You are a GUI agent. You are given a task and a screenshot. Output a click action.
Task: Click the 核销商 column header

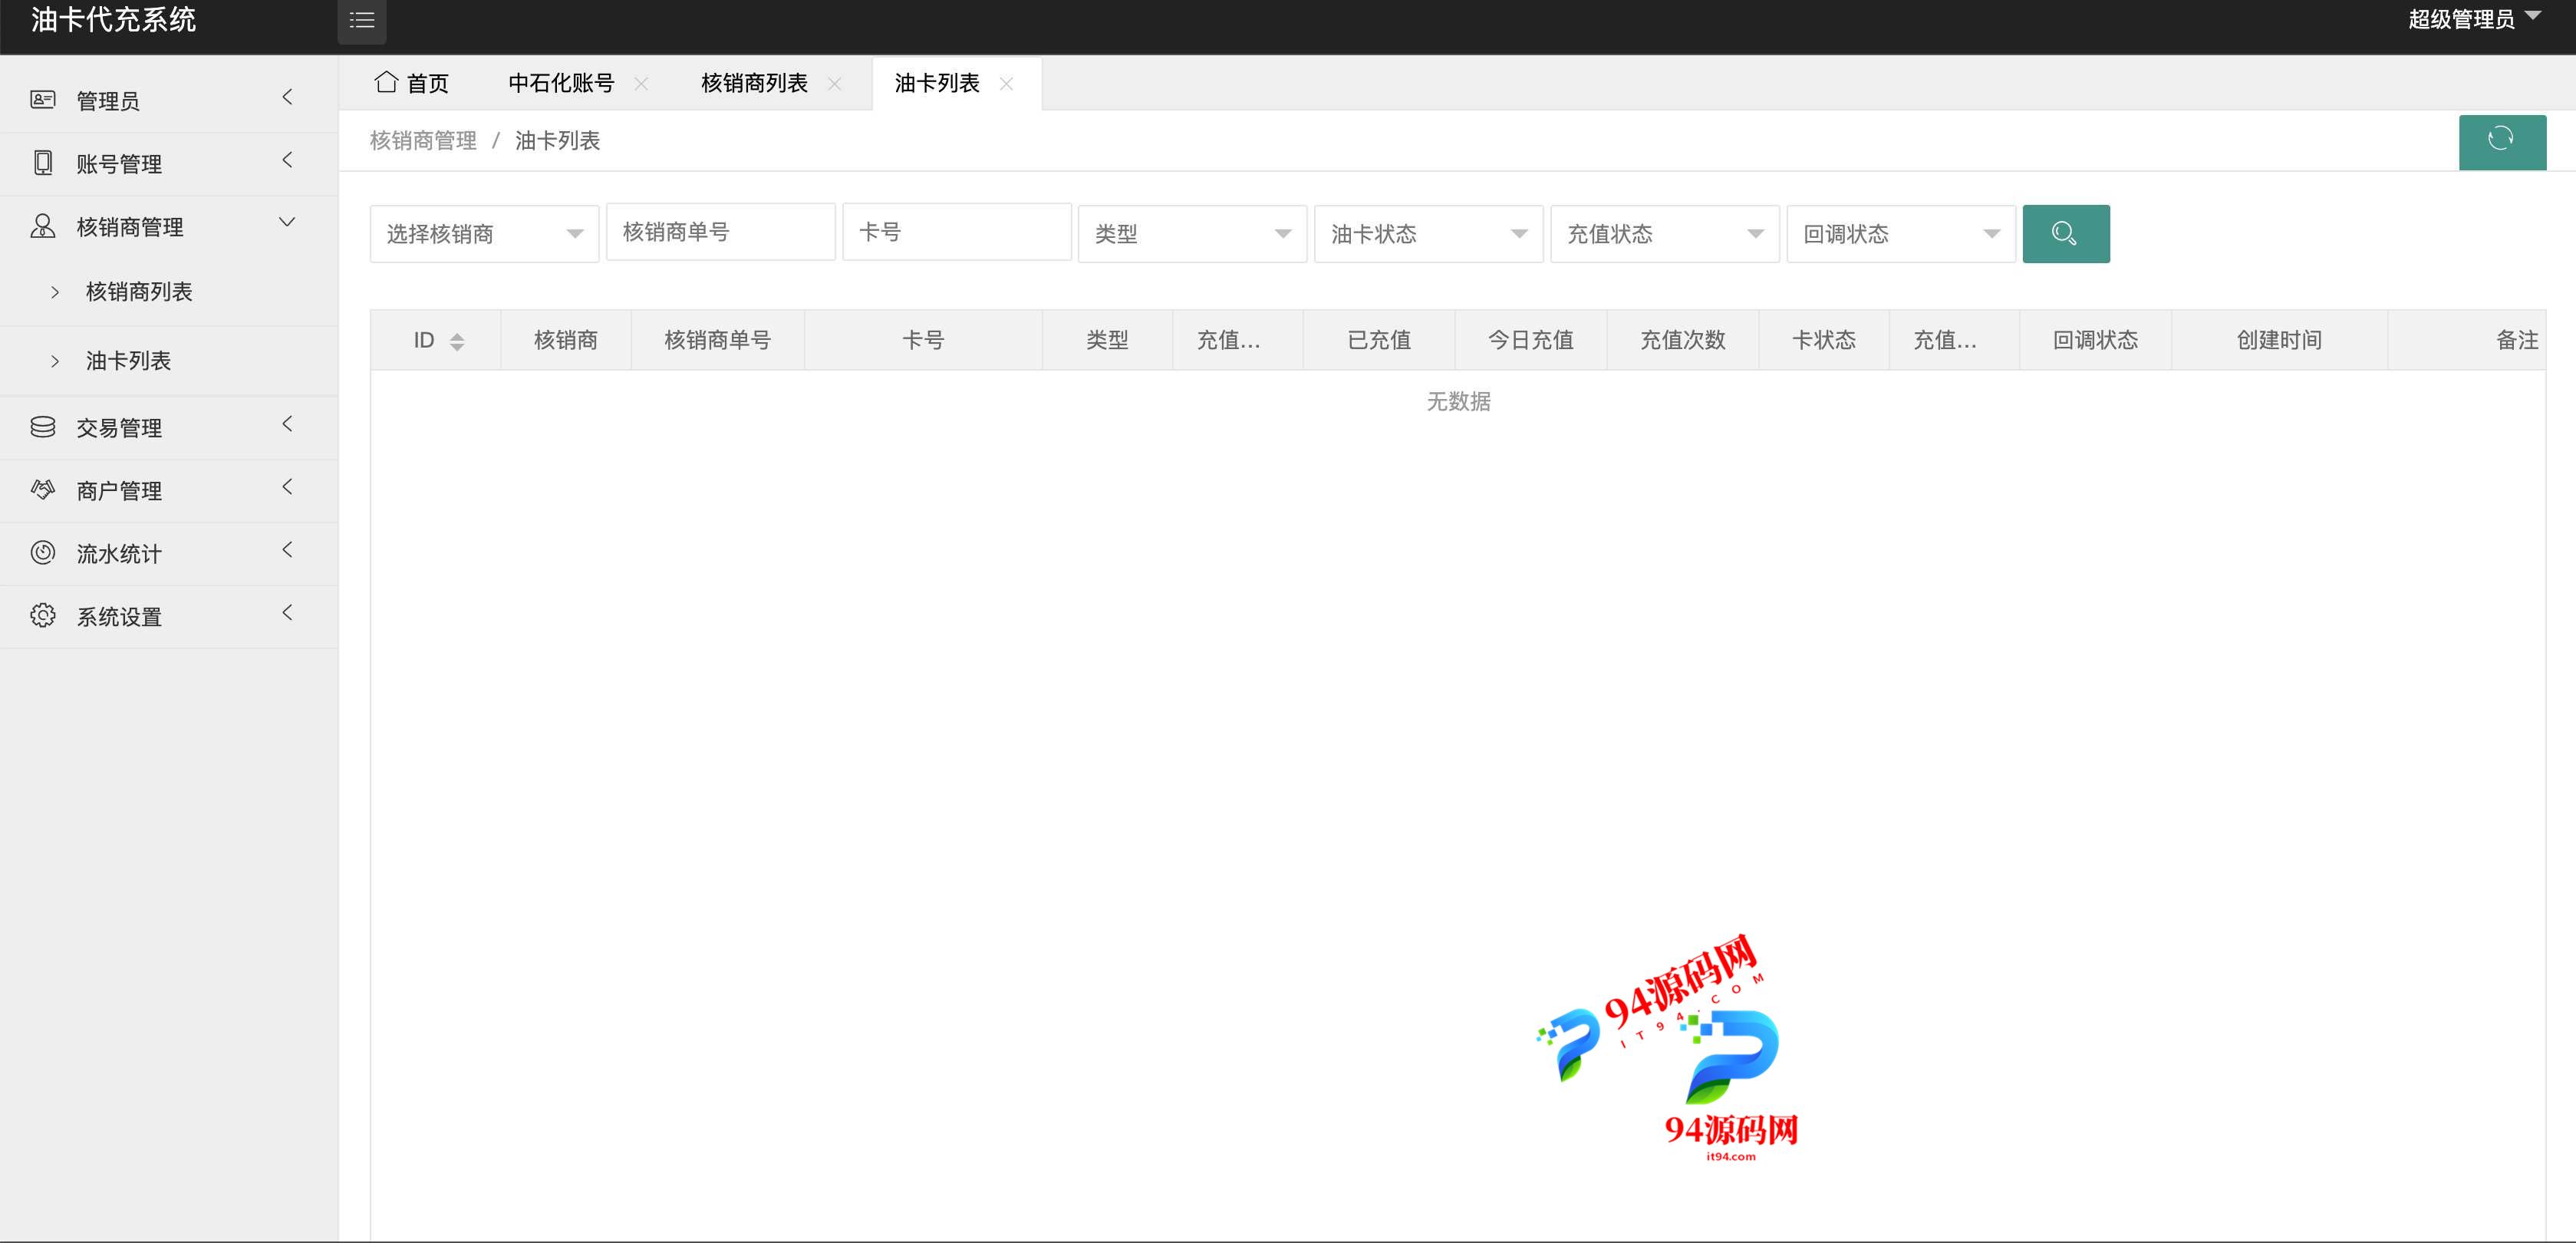pyautogui.click(x=566, y=340)
